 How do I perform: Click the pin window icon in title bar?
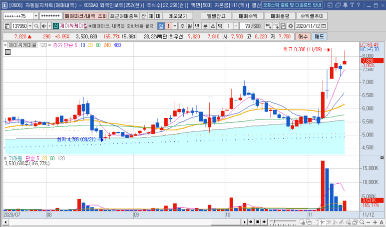coord(346,5)
